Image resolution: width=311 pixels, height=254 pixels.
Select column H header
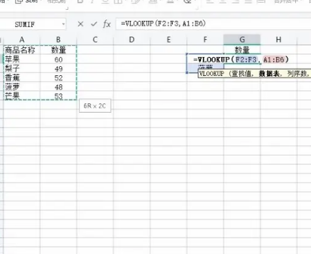click(x=278, y=40)
